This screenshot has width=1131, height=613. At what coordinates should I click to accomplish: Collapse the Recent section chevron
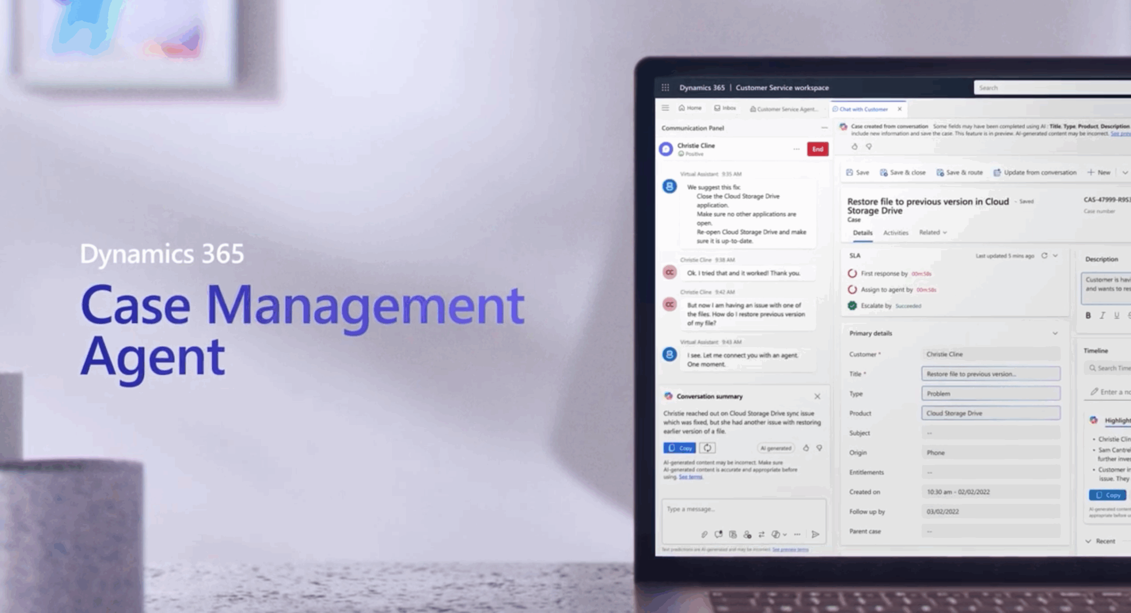[1088, 541]
